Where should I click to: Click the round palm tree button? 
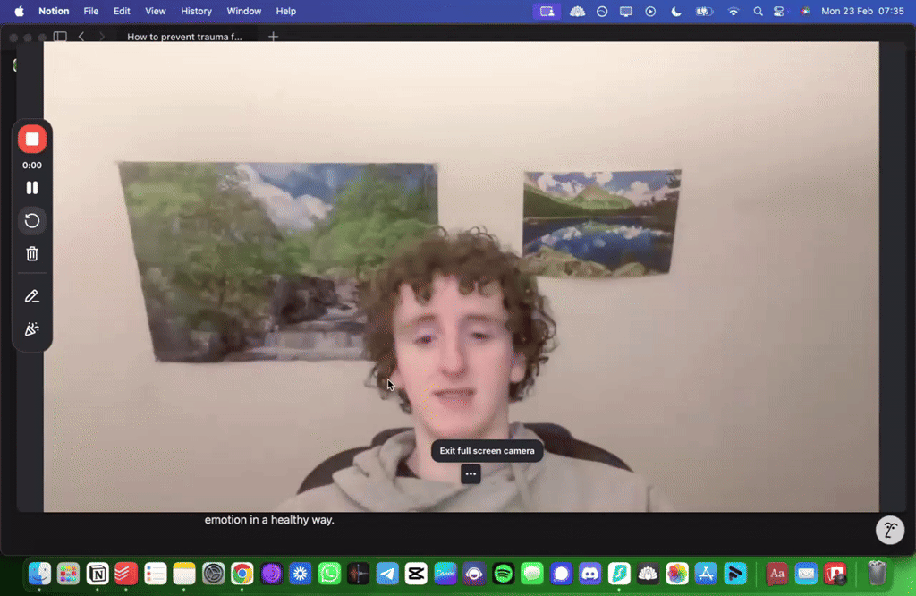[x=890, y=530]
